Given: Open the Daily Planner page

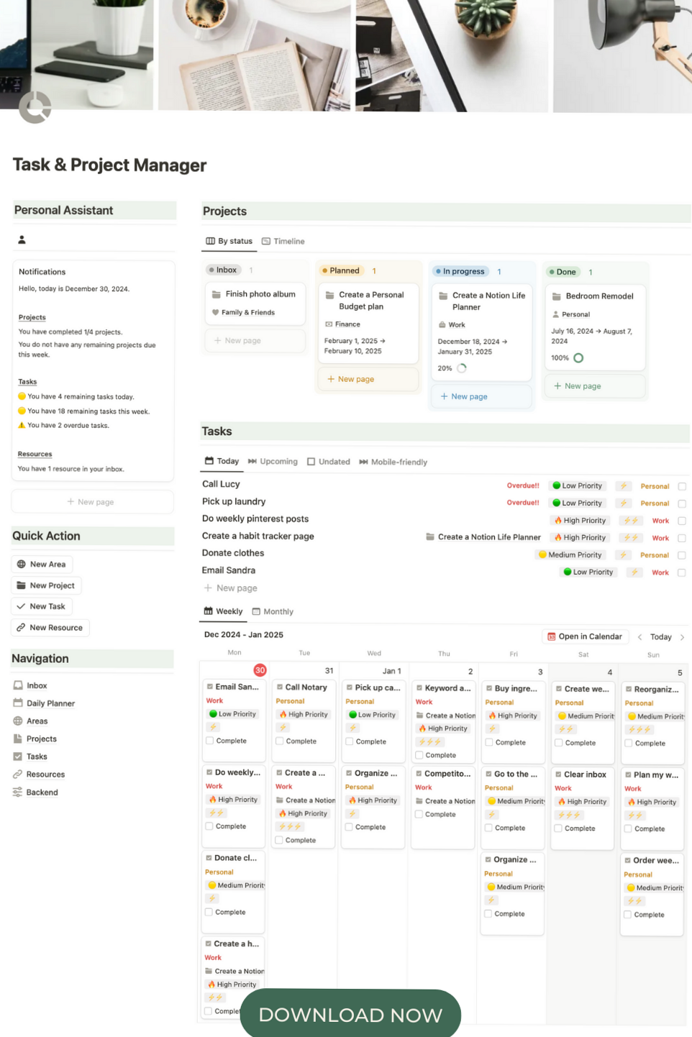Looking at the screenshot, I should 50,703.
